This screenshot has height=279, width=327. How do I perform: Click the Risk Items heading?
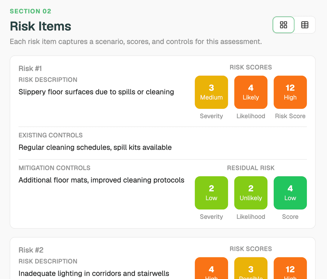click(x=41, y=26)
